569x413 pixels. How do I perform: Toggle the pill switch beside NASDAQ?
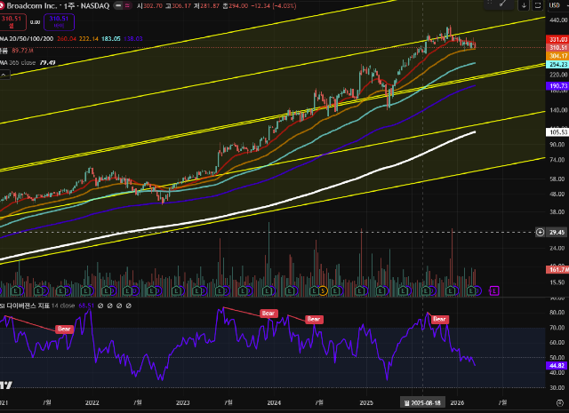pos(123,6)
